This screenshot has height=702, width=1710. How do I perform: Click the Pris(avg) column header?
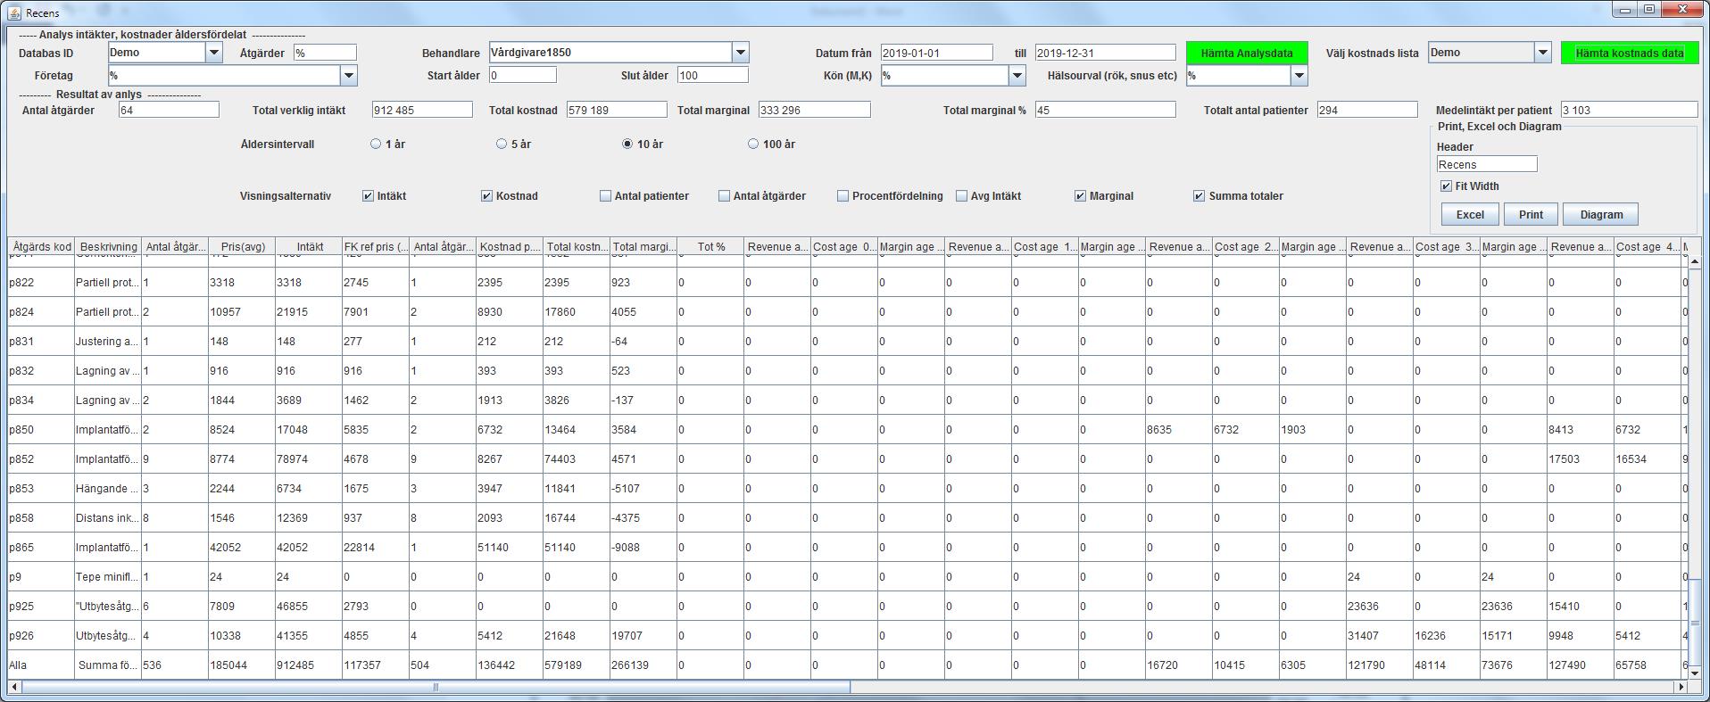pos(242,247)
